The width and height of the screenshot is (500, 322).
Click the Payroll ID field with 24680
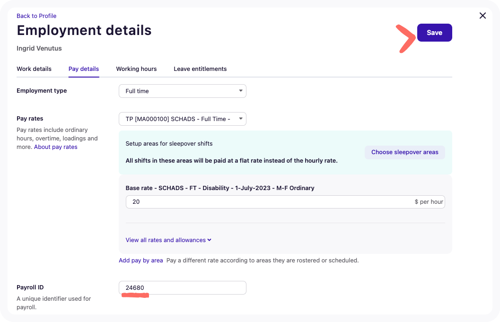(x=182, y=287)
